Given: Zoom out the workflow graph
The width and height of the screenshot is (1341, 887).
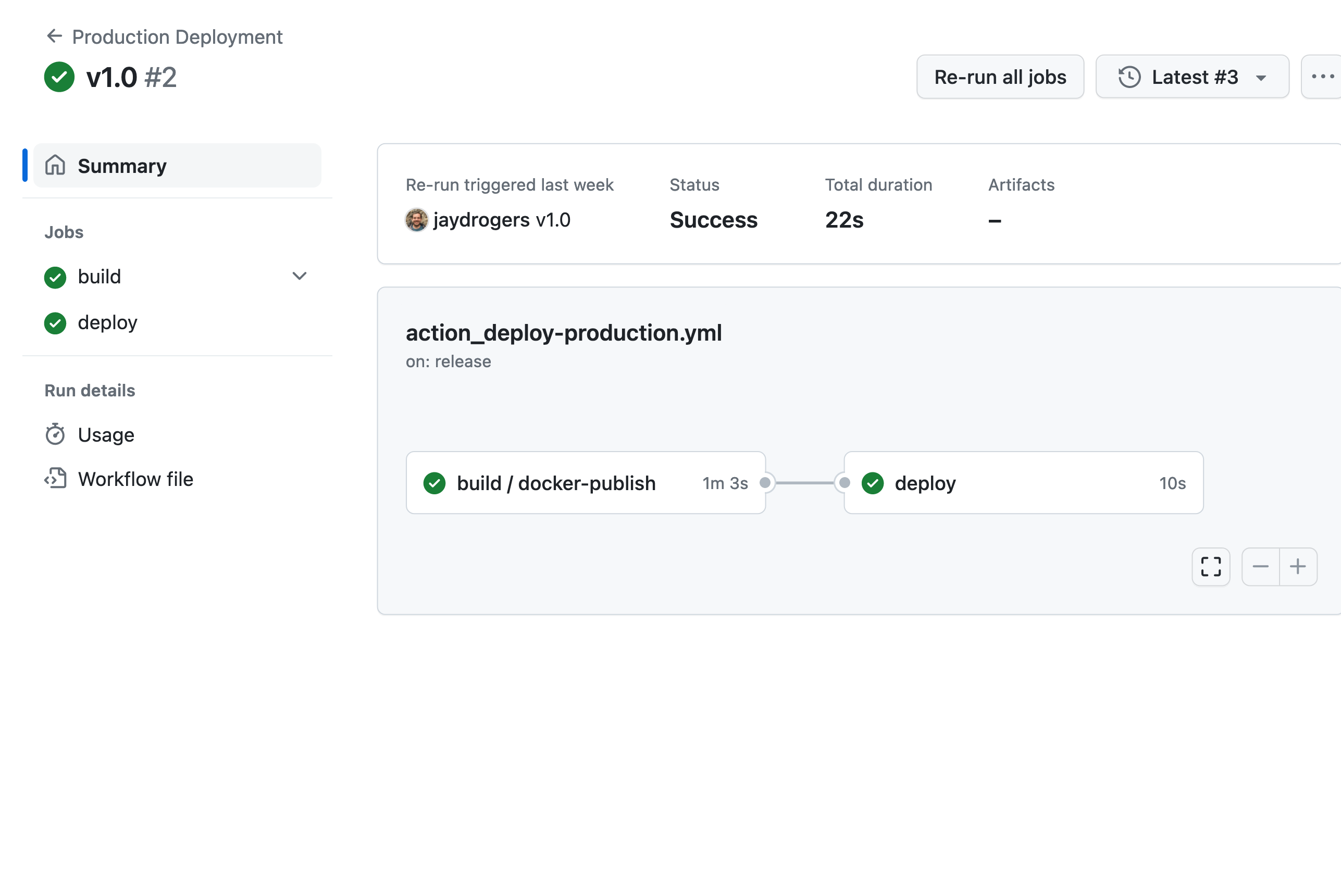Looking at the screenshot, I should (1260, 566).
